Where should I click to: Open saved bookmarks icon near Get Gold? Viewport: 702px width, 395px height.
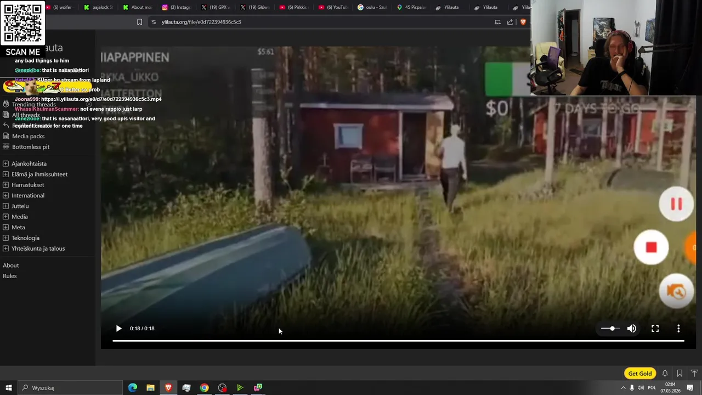click(x=680, y=374)
